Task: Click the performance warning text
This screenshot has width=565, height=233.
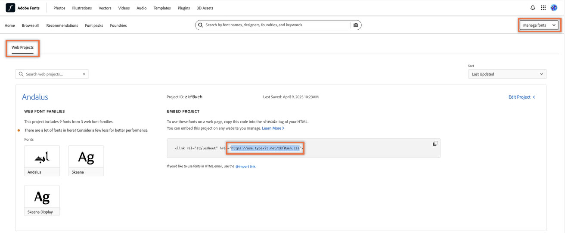Action: 86,130
